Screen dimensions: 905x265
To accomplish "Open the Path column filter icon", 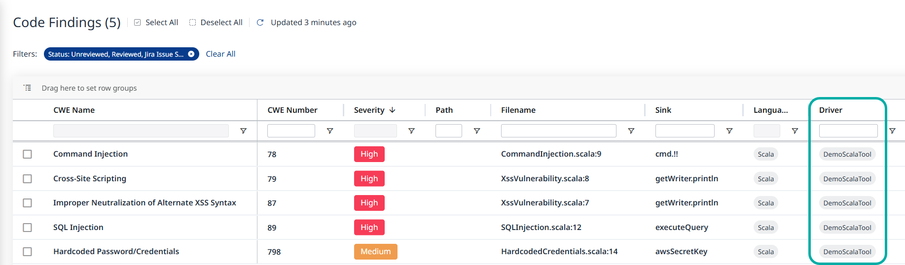I will (x=477, y=131).
